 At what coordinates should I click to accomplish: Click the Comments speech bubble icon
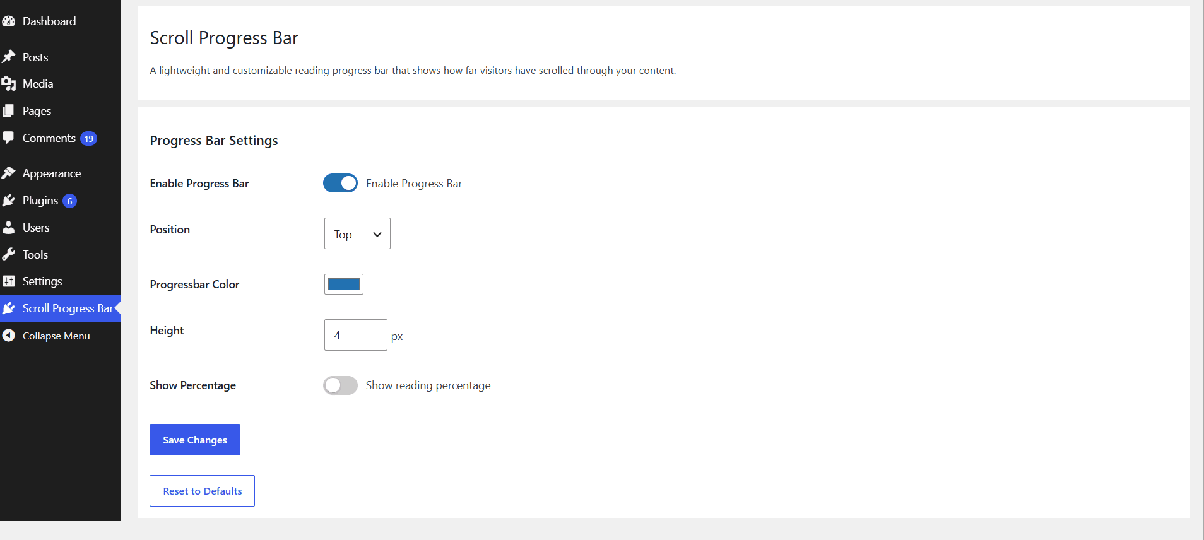coord(8,138)
